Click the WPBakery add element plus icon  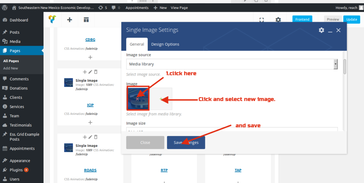point(70,20)
